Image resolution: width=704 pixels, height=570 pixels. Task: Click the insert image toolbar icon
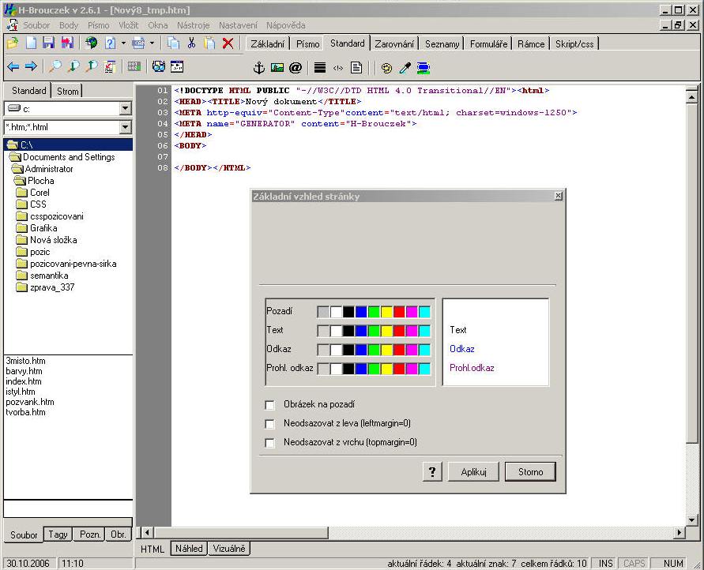coord(277,68)
